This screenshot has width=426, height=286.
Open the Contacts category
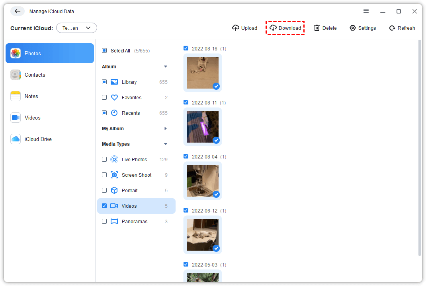50,75
